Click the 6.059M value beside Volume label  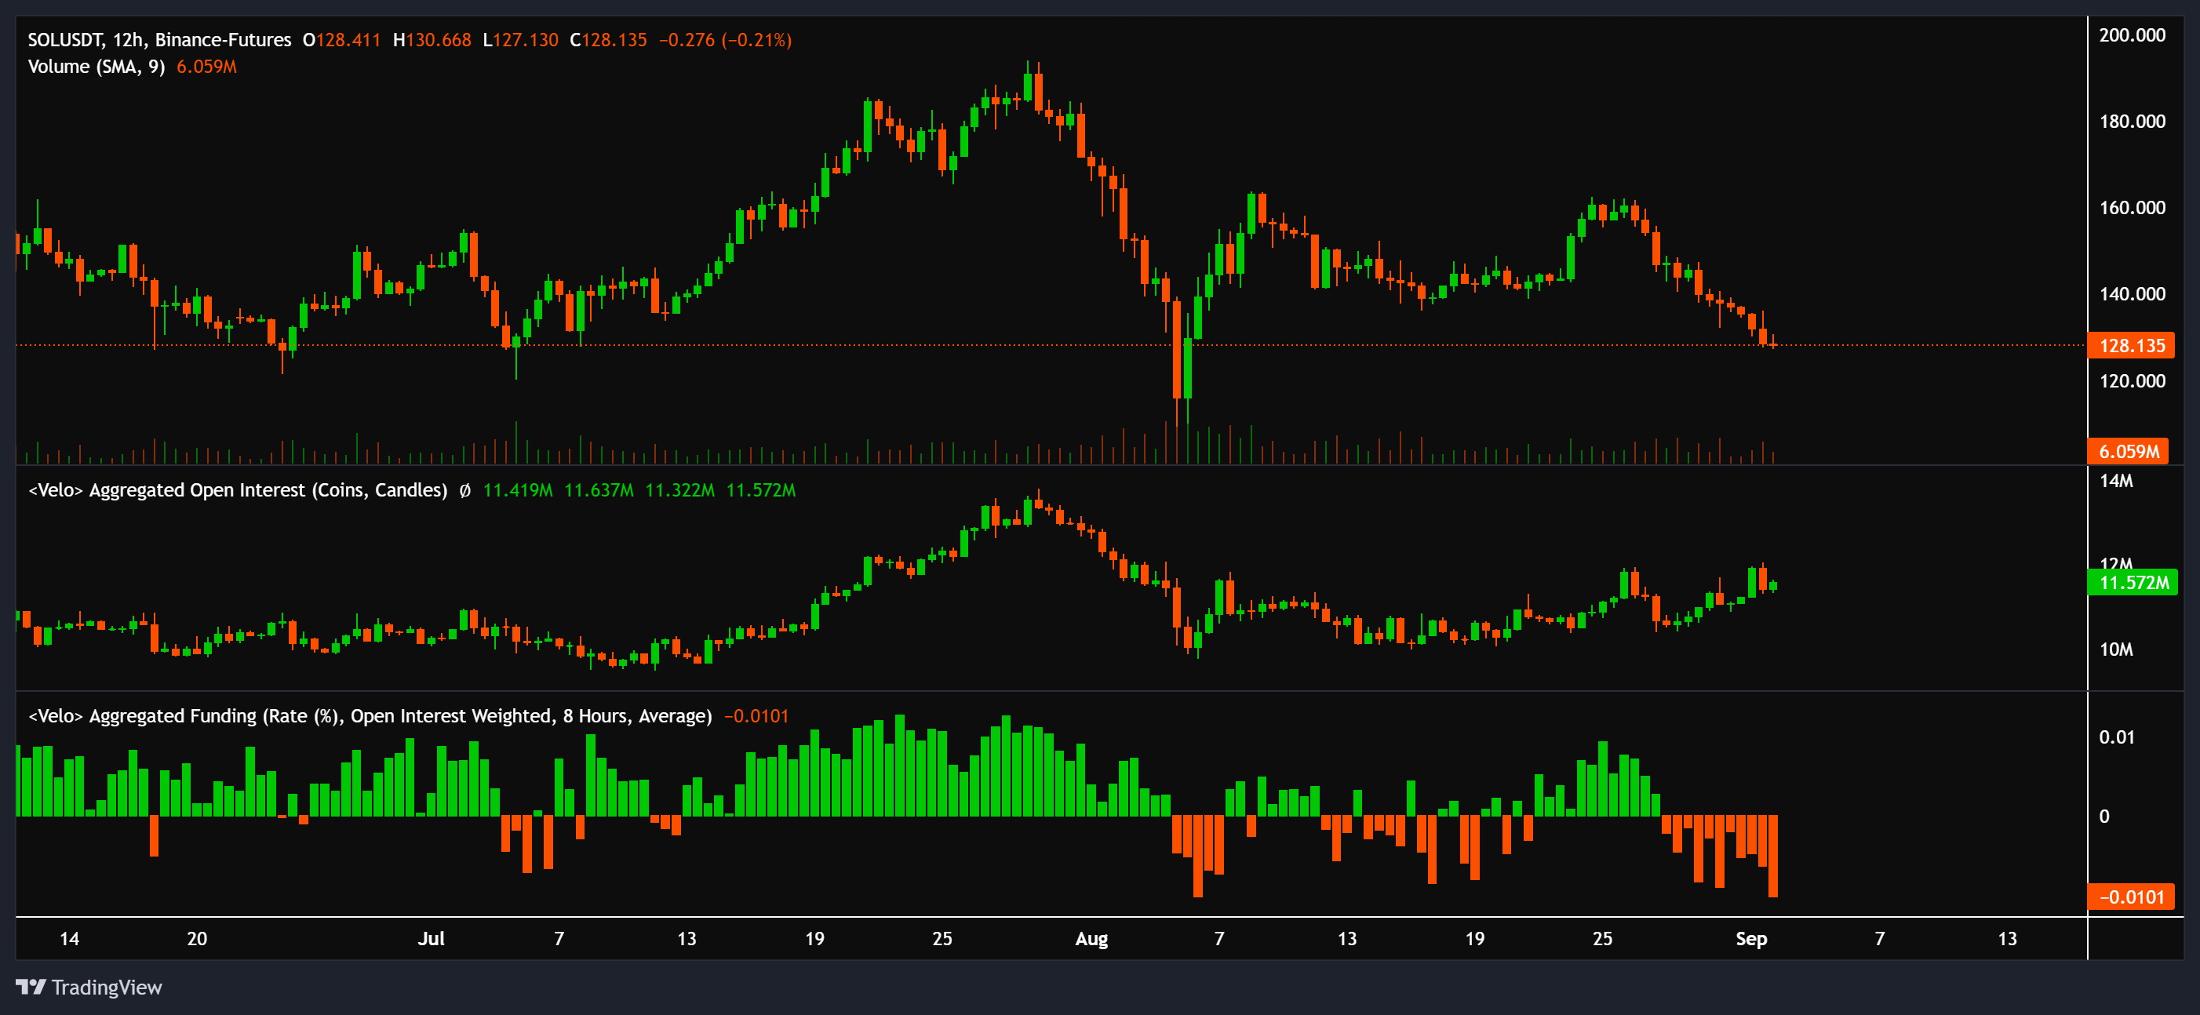pyautogui.click(x=206, y=67)
